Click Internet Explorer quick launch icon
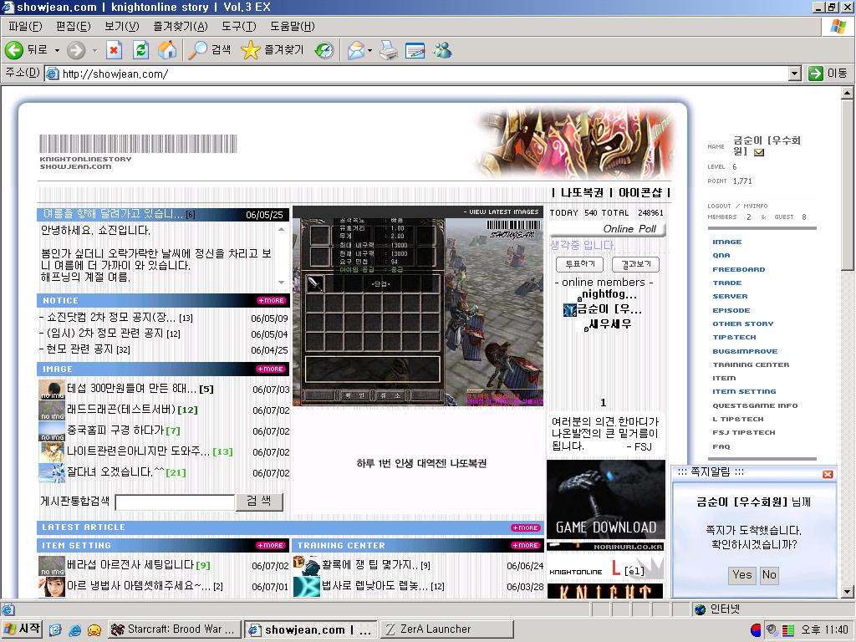The width and height of the screenshot is (856, 642). click(x=75, y=630)
